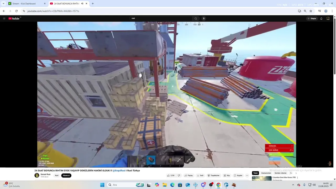
Task: Dislike the video
Action: coord(179,175)
